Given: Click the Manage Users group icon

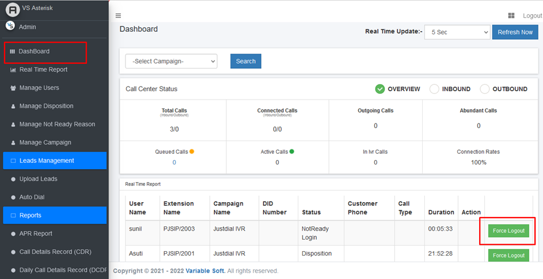Looking at the screenshot, I should [13, 88].
